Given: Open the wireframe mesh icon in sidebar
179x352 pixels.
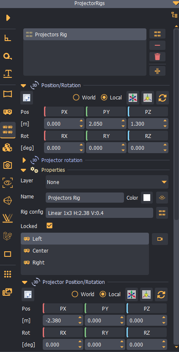Looking at the screenshot, I should [x=8, y=200].
